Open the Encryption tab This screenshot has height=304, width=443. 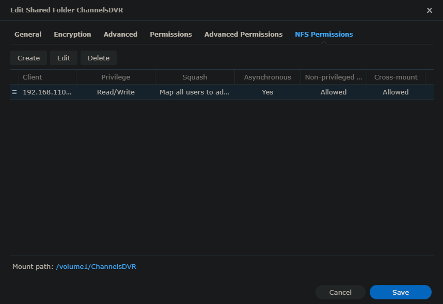tap(72, 34)
